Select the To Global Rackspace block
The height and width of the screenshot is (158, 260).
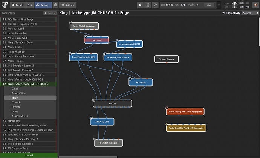click(x=109, y=143)
